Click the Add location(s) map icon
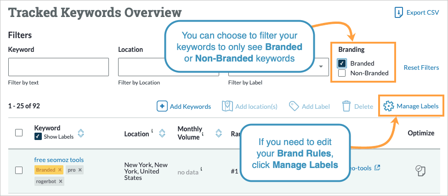Image resolution: width=448 pixels, height=196 pixels. (227, 106)
